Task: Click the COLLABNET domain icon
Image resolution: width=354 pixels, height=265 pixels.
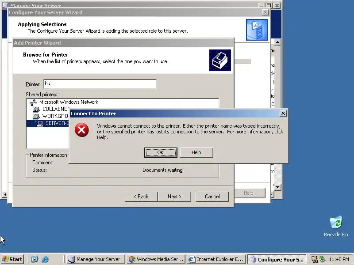Action: pos(36,110)
